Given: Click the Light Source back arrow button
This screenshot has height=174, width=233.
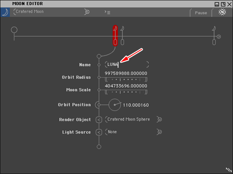Looking at the screenshot, I should coord(99,132).
